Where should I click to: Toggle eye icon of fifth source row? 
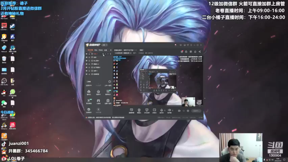click(x=86, y=67)
